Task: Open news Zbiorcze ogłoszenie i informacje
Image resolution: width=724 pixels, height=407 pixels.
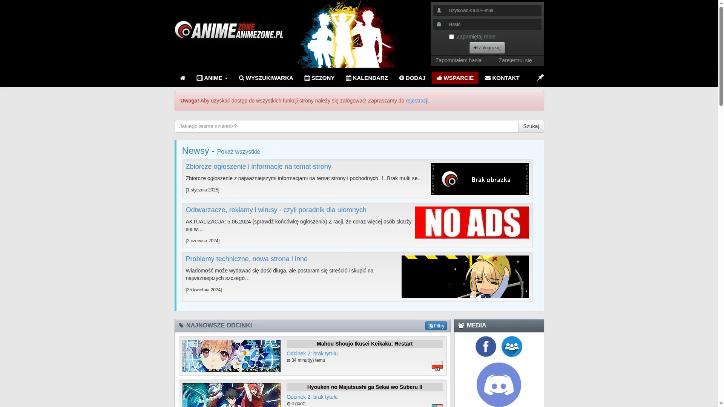Action: tap(259, 167)
